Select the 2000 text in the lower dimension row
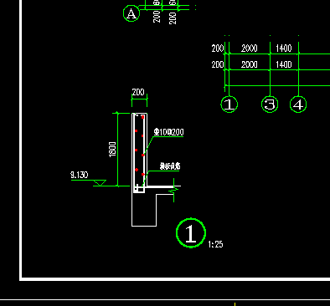 pyautogui.click(x=249, y=64)
